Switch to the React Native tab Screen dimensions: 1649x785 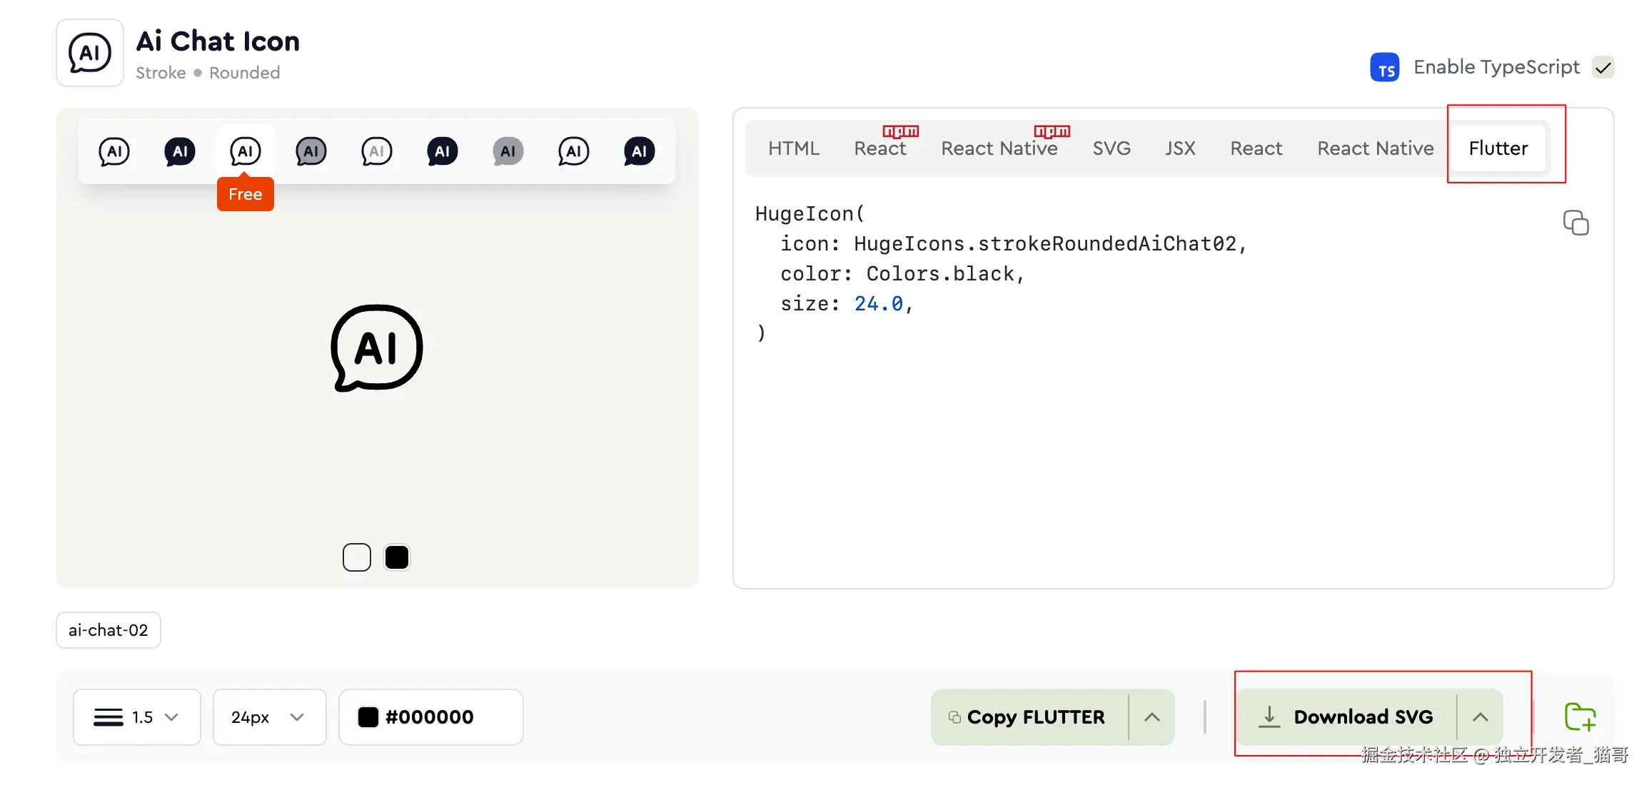pos(999,148)
